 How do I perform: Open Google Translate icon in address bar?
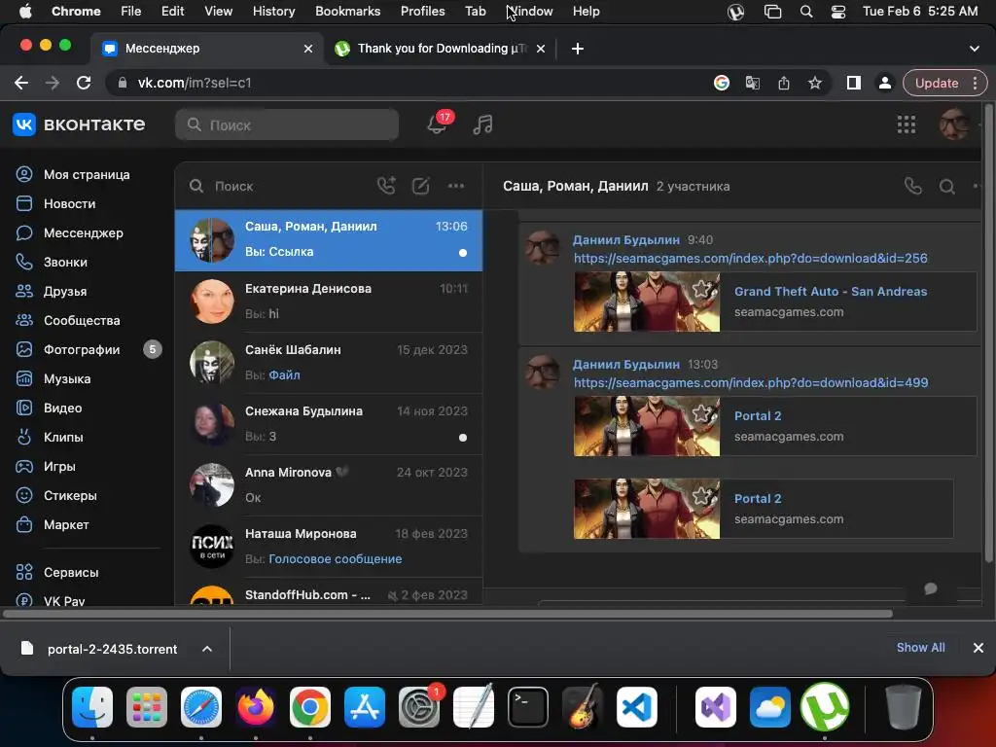(753, 83)
